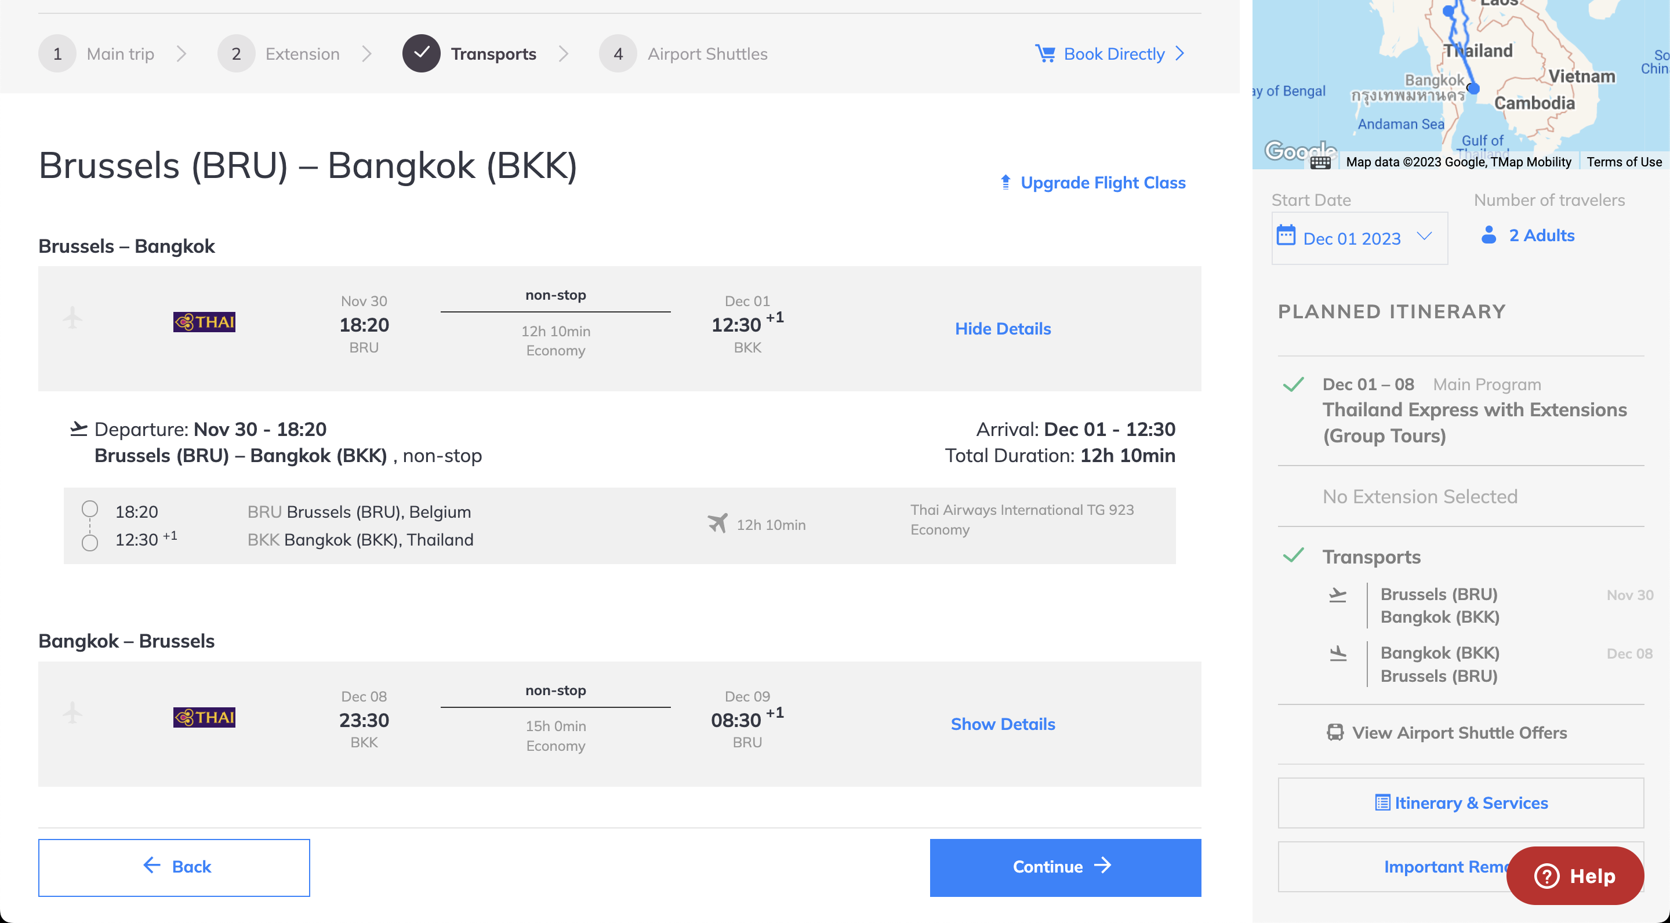Click the airplane icon next to 12h 10min segment

click(x=718, y=523)
